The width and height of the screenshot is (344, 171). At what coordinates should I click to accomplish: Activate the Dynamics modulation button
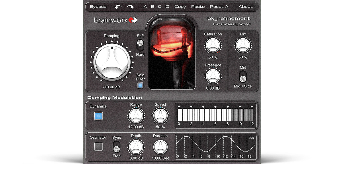coord(99,116)
